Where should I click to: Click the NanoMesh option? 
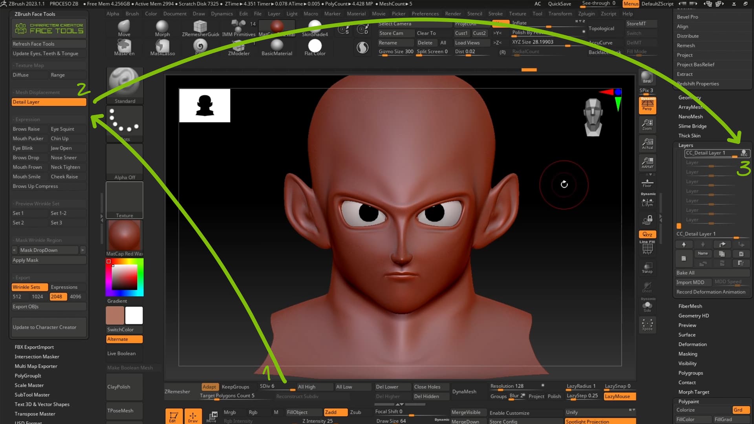(691, 117)
